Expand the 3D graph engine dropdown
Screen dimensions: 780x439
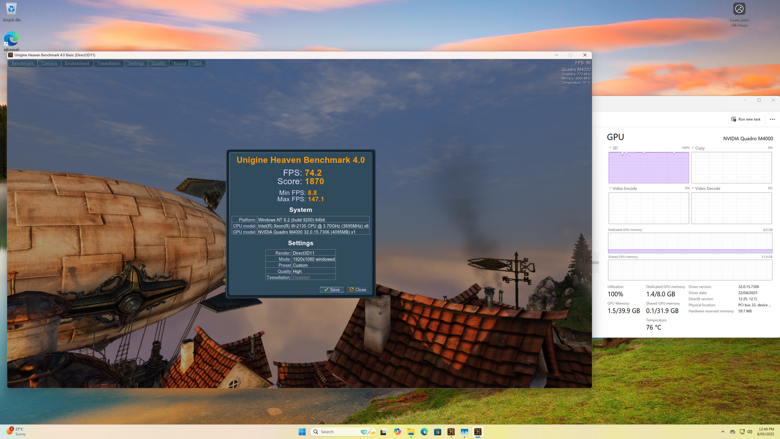coord(610,148)
